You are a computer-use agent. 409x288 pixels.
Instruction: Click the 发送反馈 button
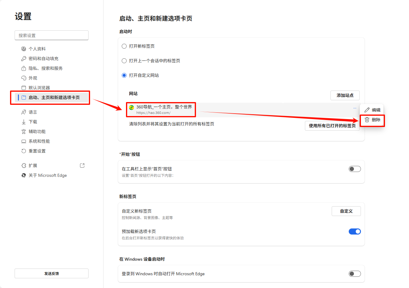pyautogui.click(x=51, y=273)
